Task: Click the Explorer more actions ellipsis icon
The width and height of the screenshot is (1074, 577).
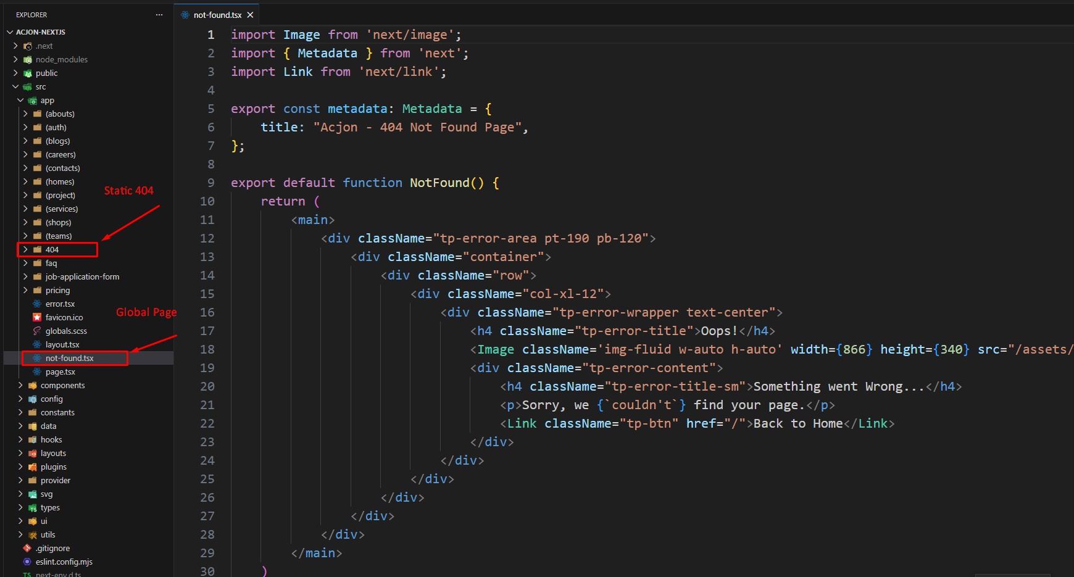Action: [x=159, y=15]
